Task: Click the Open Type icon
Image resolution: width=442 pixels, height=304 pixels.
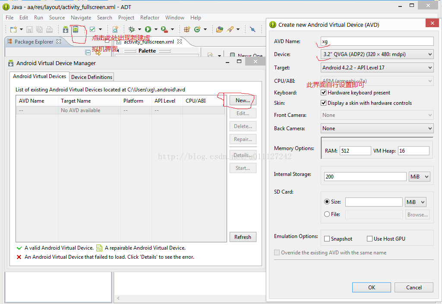Action: [220, 29]
